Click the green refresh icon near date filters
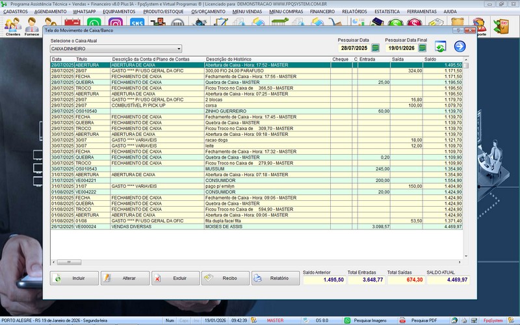 click(441, 46)
